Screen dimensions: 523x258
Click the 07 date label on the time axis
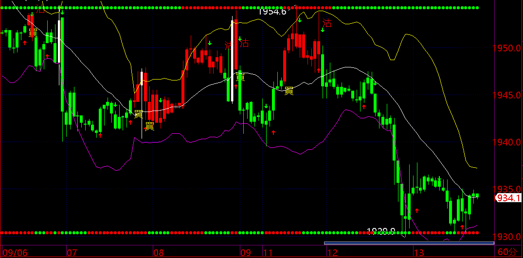[72, 252]
